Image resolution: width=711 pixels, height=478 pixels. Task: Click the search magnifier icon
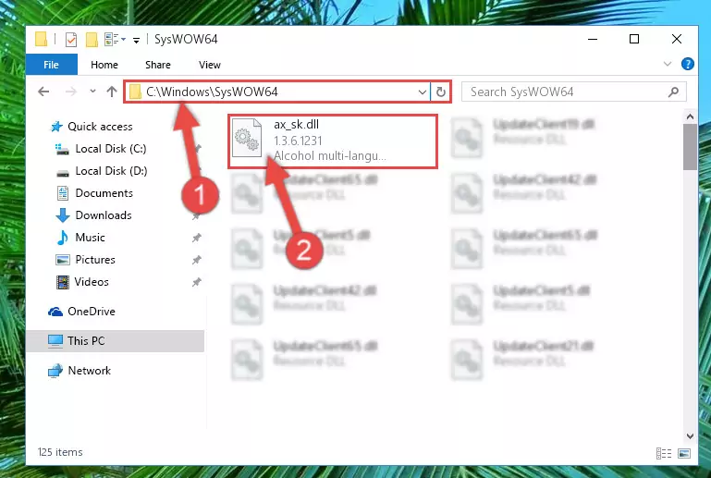[x=673, y=92]
